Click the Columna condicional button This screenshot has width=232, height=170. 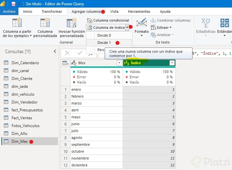[108, 20]
